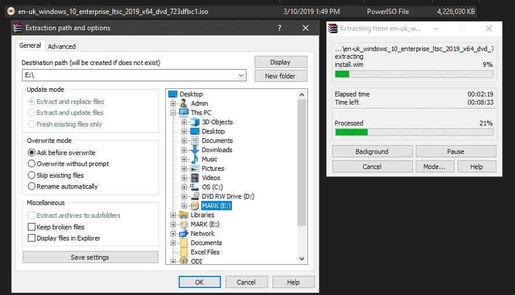Image resolution: width=515 pixels, height=295 pixels.
Task: Click the folder tree scroll up arrow
Action: [x=302, y=95]
